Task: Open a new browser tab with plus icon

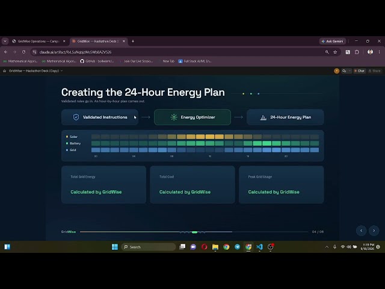Action: click(x=133, y=42)
